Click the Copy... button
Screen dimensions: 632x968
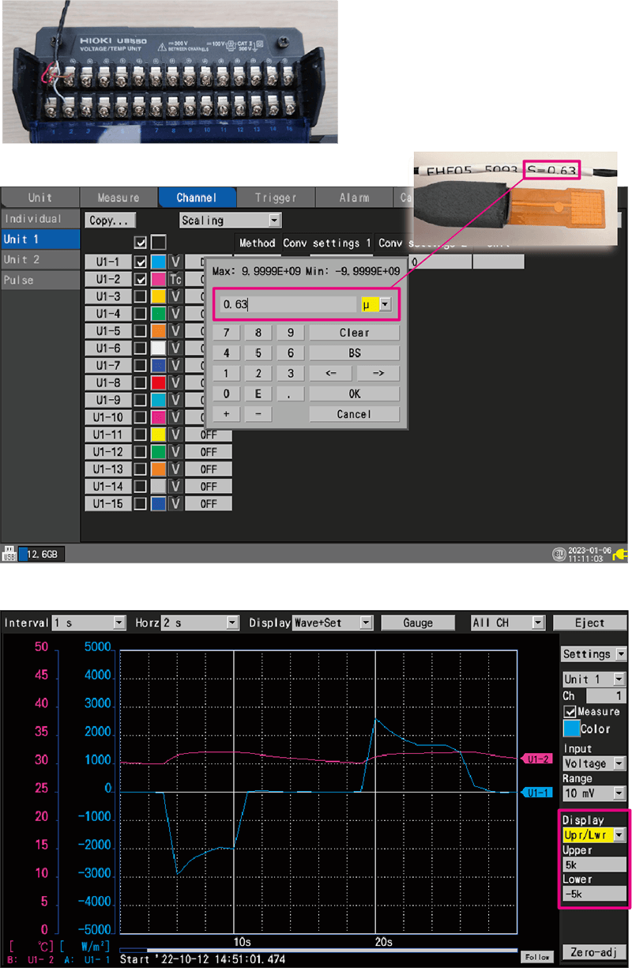[x=111, y=220]
